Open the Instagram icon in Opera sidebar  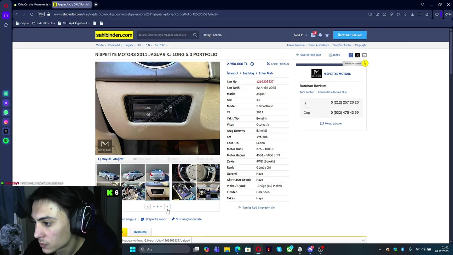point(6,122)
